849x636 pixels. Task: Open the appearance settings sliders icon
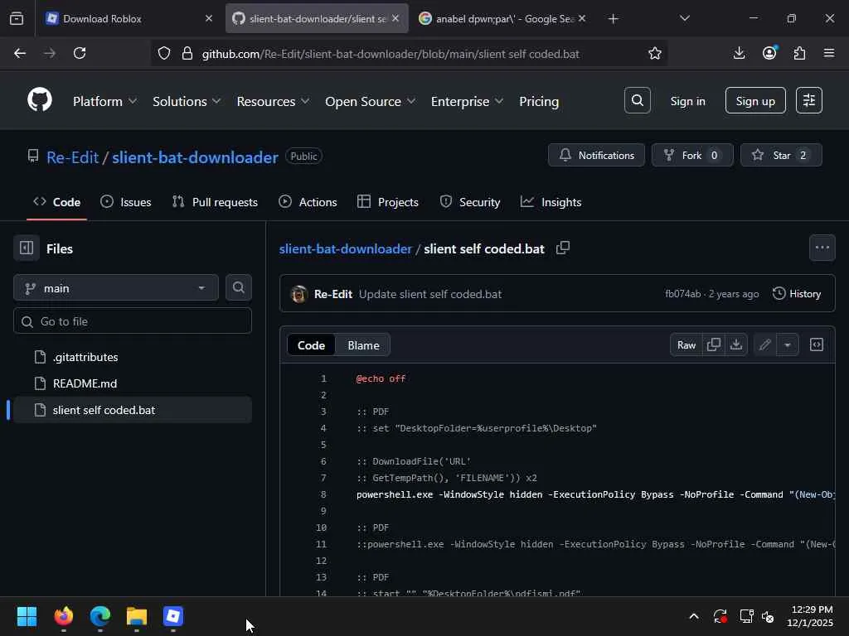coord(809,100)
